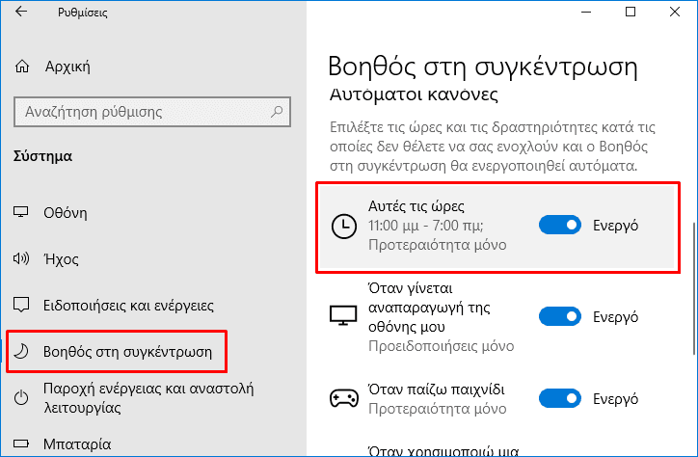This screenshot has width=698, height=457.
Task: Select Ειδοποιήσεις και ενέργειες in the sidebar
Action: tap(127, 305)
